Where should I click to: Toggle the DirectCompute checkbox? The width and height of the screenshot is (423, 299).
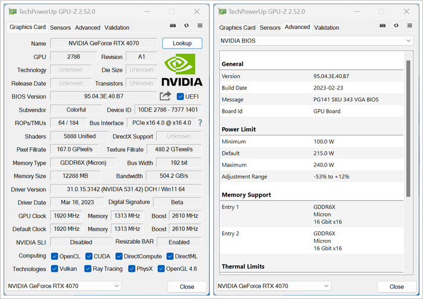119,256
